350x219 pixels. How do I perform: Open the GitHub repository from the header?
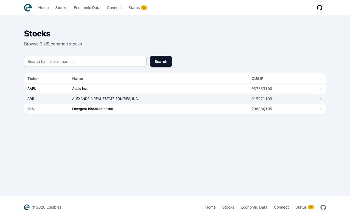[x=319, y=7]
